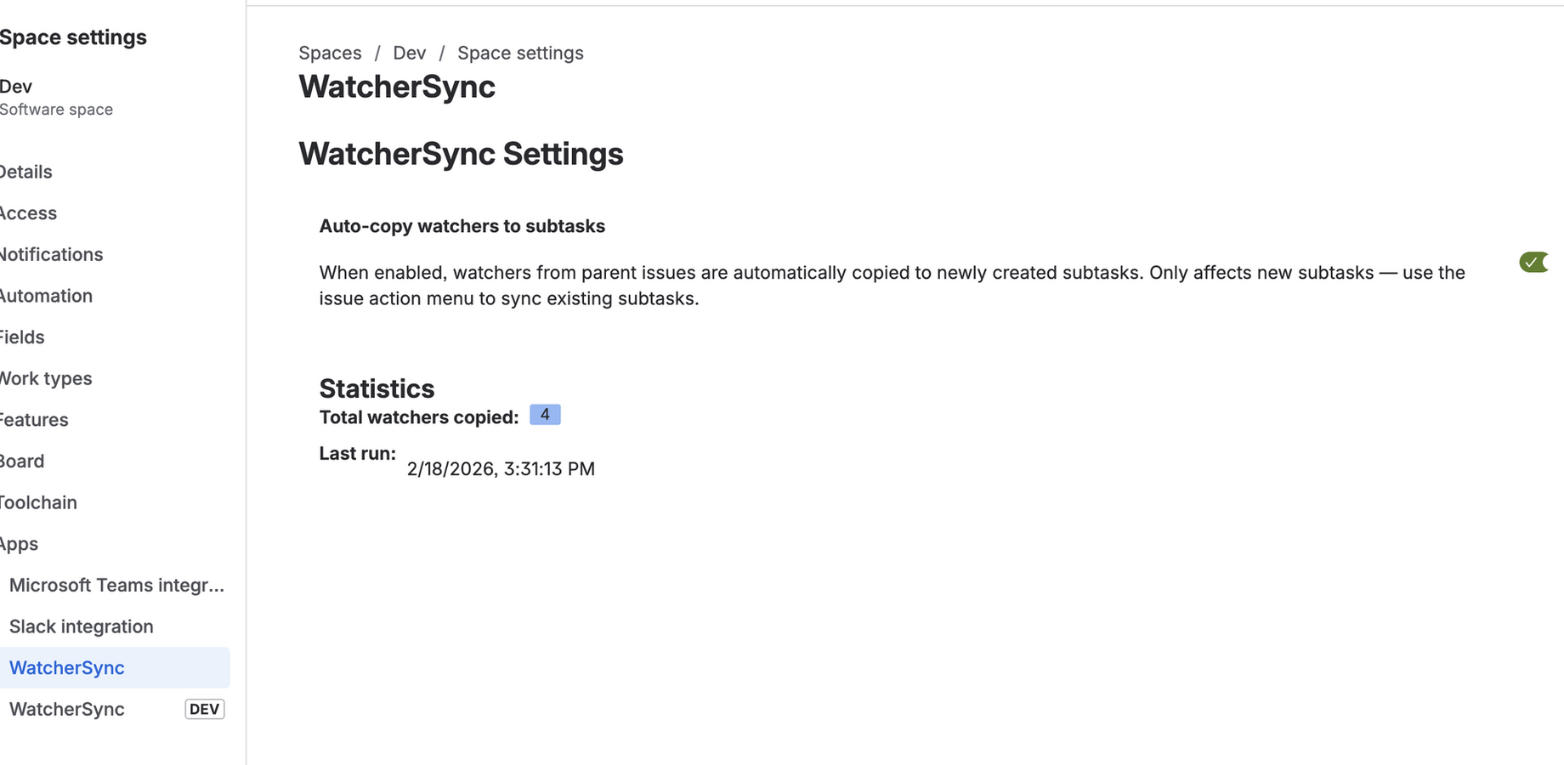Click the total watchers copied count badge
This screenshot has height=765, width=1564.
click(x=545, y=415)
